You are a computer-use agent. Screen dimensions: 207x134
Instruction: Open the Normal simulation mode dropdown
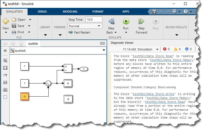click(85, 26)
